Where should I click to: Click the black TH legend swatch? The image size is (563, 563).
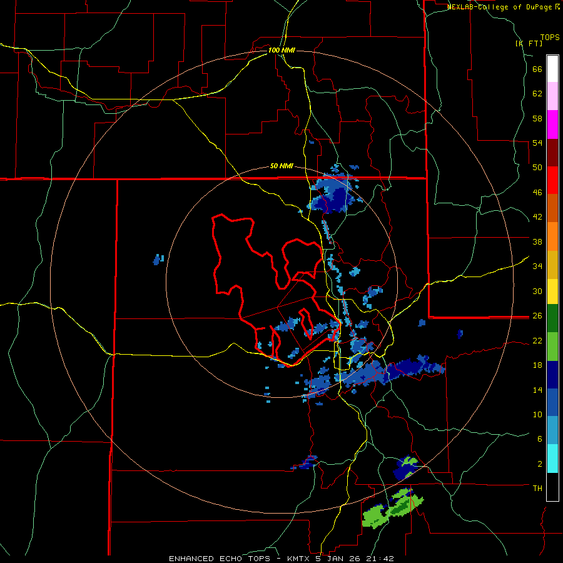pos(552,487)
